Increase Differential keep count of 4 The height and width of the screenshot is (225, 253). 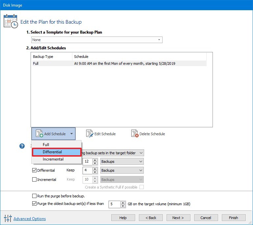[95, 169]
